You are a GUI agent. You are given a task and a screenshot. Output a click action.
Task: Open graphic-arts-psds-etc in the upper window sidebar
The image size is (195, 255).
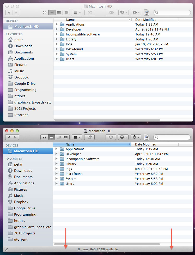click(x=28, y=102)
